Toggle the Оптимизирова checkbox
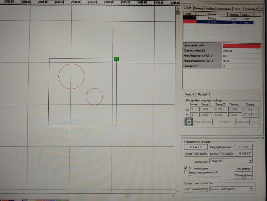 click(x=186, y=168)
